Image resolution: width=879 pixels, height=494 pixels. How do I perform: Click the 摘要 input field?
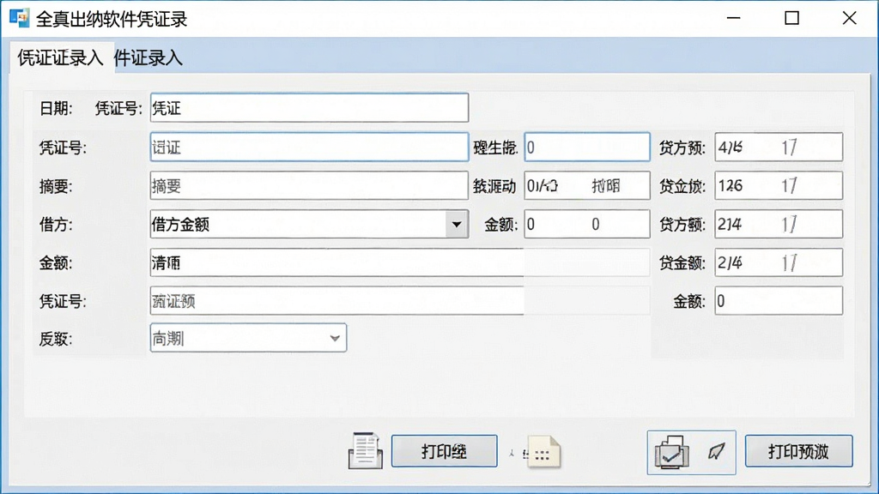point(309,186)
